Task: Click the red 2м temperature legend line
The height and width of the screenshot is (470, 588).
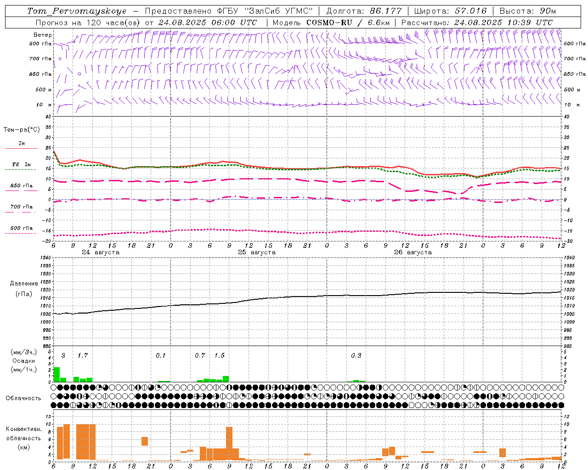Action: coord(21,148)
